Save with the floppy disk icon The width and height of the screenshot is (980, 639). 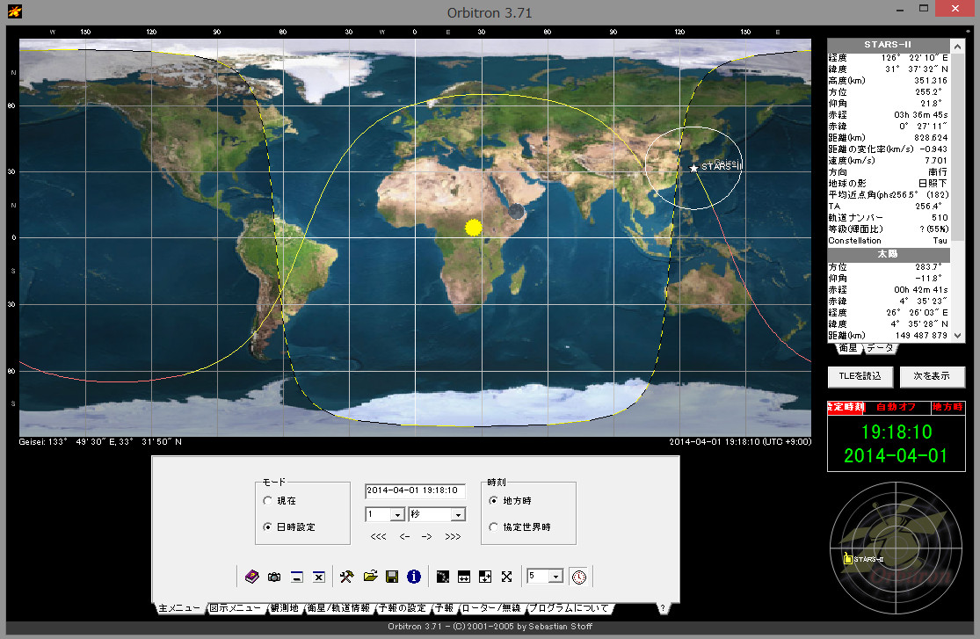click(x=392, y=577)
